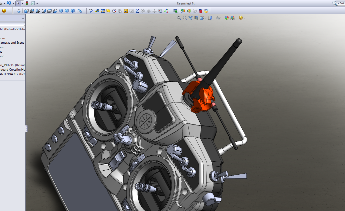The width and height of the screenshot is (345, 211).
Task: Select the 'is_X9D<1> (Default' component
Action: [12, 65]
